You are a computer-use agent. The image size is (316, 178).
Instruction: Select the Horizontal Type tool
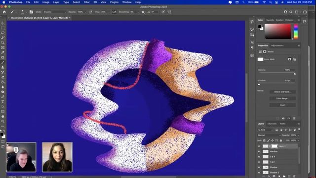[x=3, y=102]
